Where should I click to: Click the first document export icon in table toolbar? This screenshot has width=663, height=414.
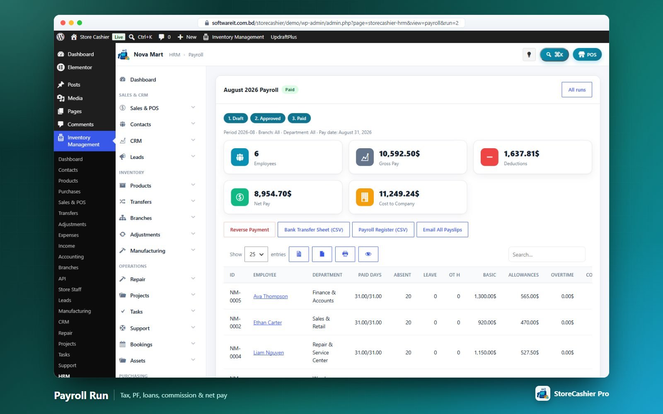click(299, 254)
